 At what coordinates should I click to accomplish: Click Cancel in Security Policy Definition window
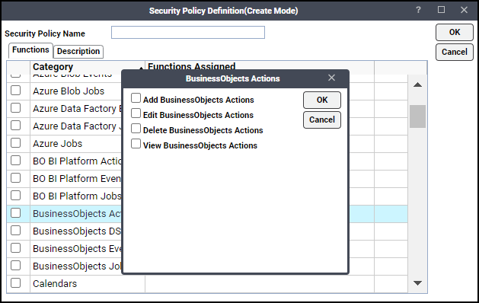(455, 52)
